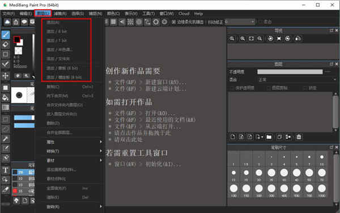Viewport: 340px width, 213px height.
Task: Click the zoom in icon in navigator
Action: 243,39
